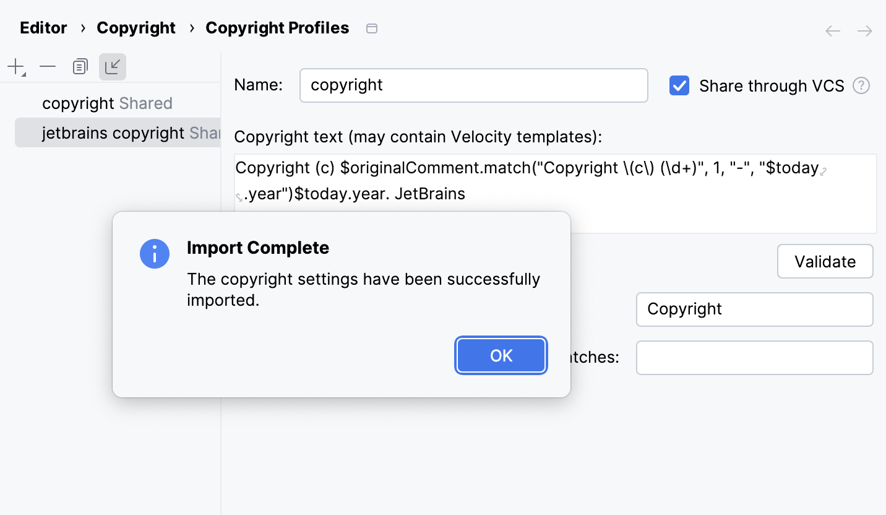The image size is (886, 515).
Task: Dismiss the Import Complete dialog with OK
Action: (x=501, y=355)
